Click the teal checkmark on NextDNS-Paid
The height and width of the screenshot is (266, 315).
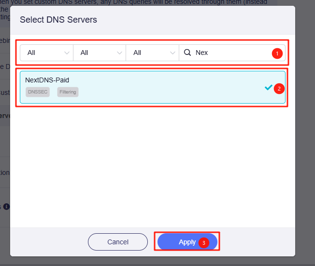coord(269,88)
